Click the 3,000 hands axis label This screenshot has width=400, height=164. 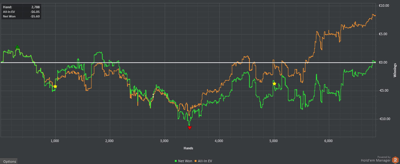tap(164, 141)
